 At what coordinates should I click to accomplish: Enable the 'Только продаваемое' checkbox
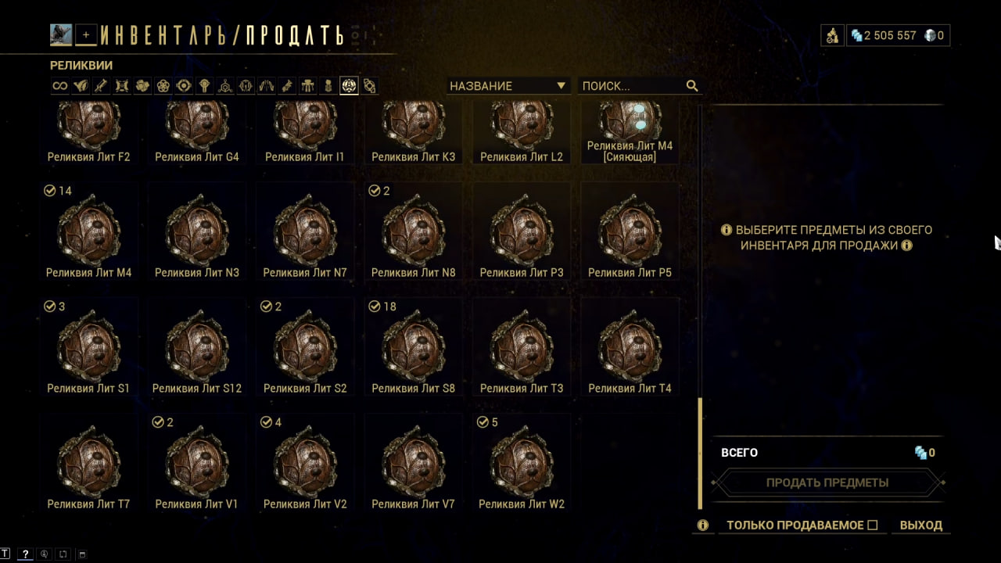pyautogui.click(x=873, y=525)
